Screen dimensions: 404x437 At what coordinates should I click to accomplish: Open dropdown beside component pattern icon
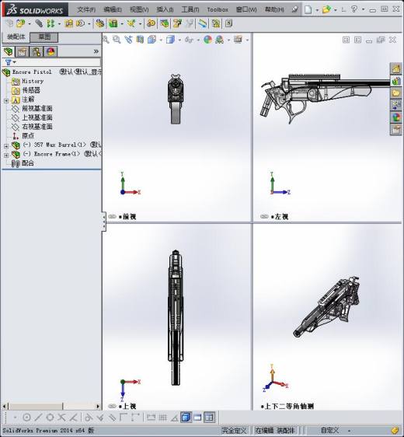tap(59, 24)
